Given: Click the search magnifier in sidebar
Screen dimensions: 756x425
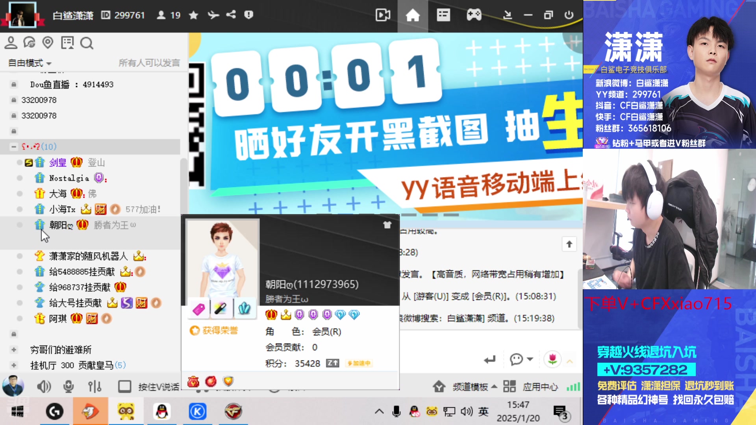Looking at the screenshot, I should tap(87, 43).
